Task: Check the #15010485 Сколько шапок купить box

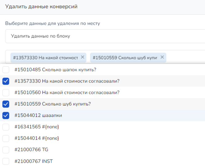Action: coord(6,69)
